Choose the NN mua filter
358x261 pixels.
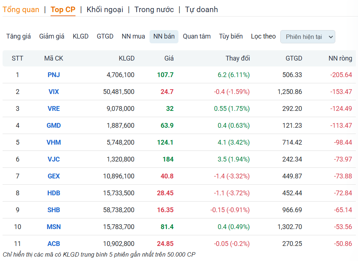pos(133,36)
